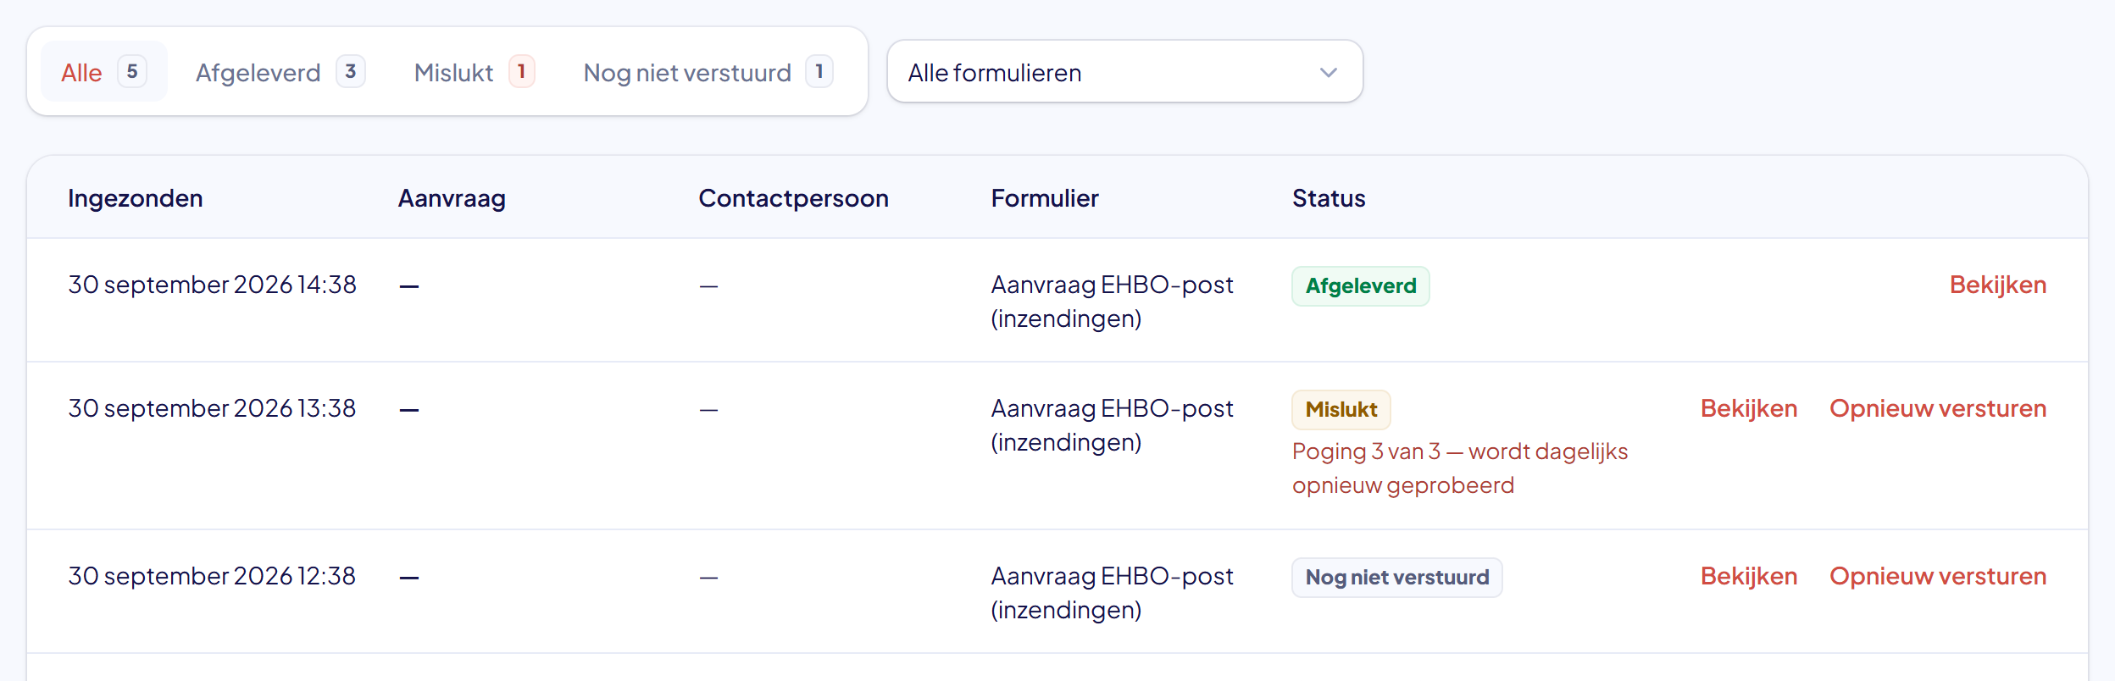2115x681 pixels.
Task: Resend the 13:38 failed submission
Action: [x=1937, y=408]
